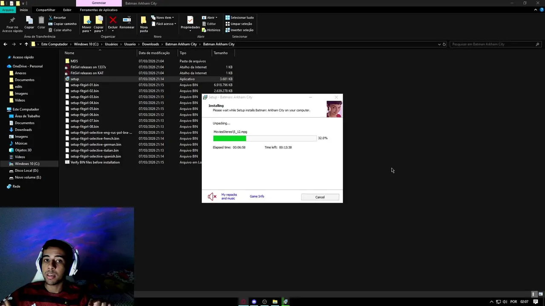Click Limpar seleção in the ribbon

[x=238, y=24]
